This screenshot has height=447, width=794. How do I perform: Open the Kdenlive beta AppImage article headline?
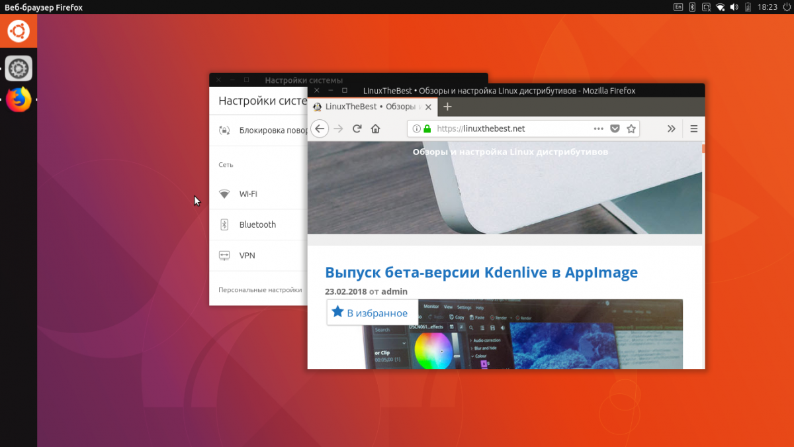click(x=481, y=272)
